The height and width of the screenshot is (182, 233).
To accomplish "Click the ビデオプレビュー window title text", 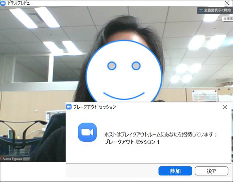I will click(20, 3).
